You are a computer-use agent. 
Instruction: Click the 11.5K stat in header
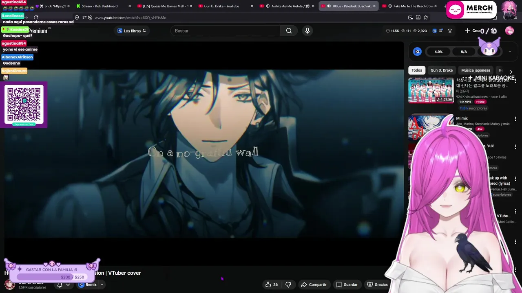tap(392, 31)
